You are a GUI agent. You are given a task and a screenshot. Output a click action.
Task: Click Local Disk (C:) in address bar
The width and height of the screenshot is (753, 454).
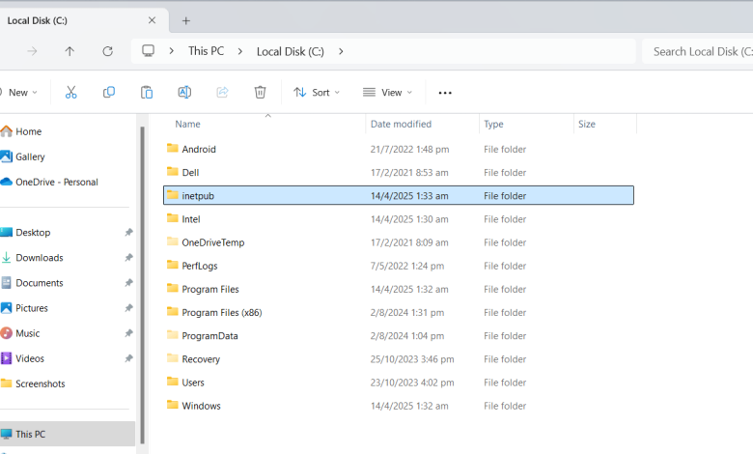coord(290,51)
